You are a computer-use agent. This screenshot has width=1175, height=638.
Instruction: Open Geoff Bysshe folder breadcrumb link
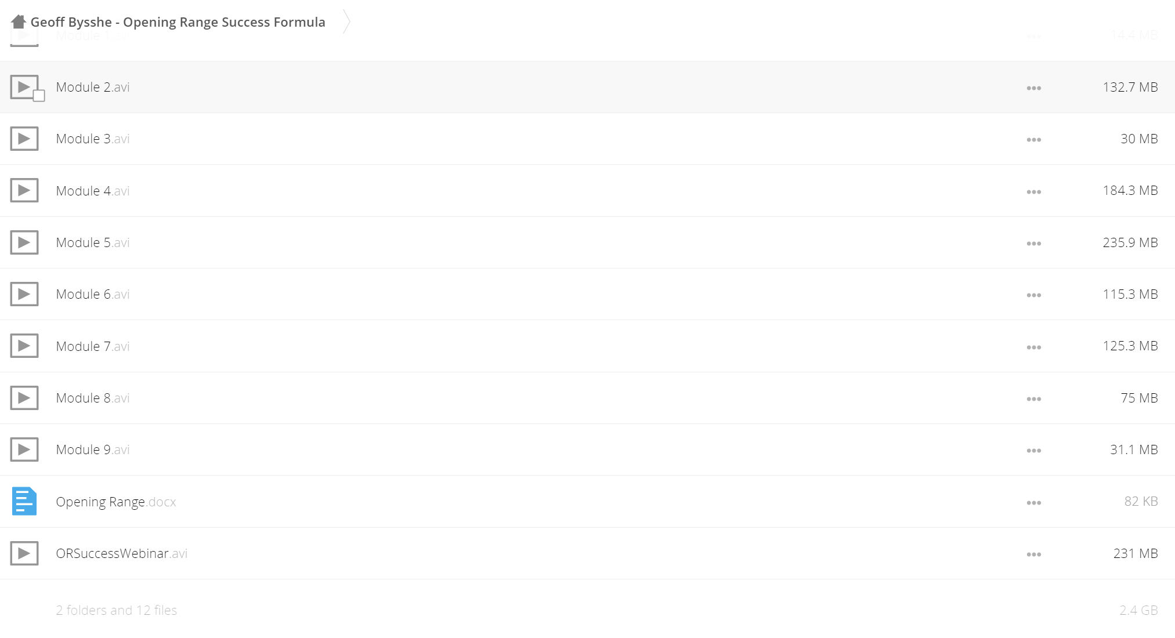click(x=178, y=22)
